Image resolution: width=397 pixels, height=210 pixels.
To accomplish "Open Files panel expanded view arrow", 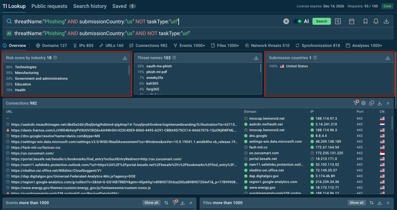I will pyautogui.click(x=388, y=203).
